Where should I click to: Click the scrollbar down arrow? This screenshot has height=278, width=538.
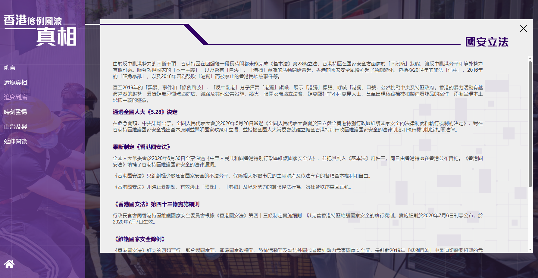(x=530, y=250)
